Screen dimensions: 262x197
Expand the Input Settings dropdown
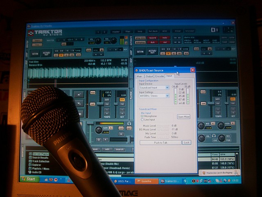coord(167,96)
